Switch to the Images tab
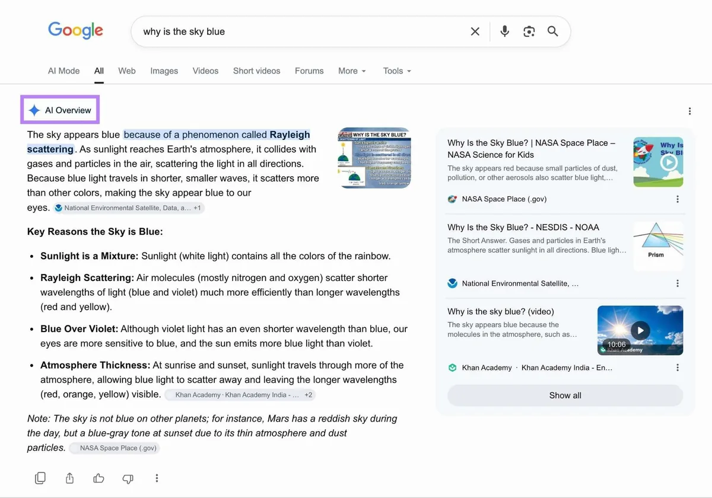 164,71
